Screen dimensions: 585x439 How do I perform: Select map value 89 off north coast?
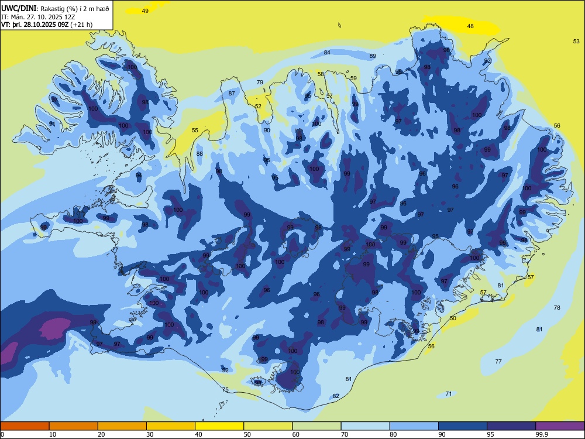pos(373,56)
